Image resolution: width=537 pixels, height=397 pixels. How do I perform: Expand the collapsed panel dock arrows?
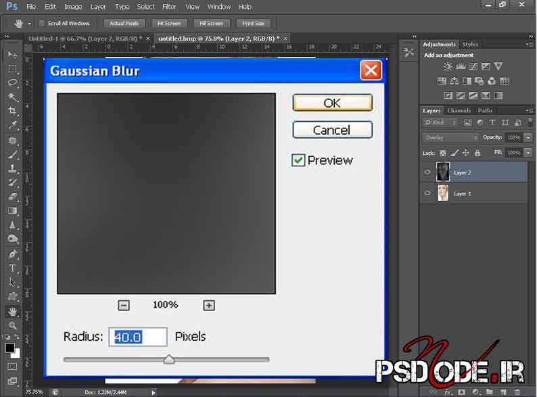[x=415, y=36]
